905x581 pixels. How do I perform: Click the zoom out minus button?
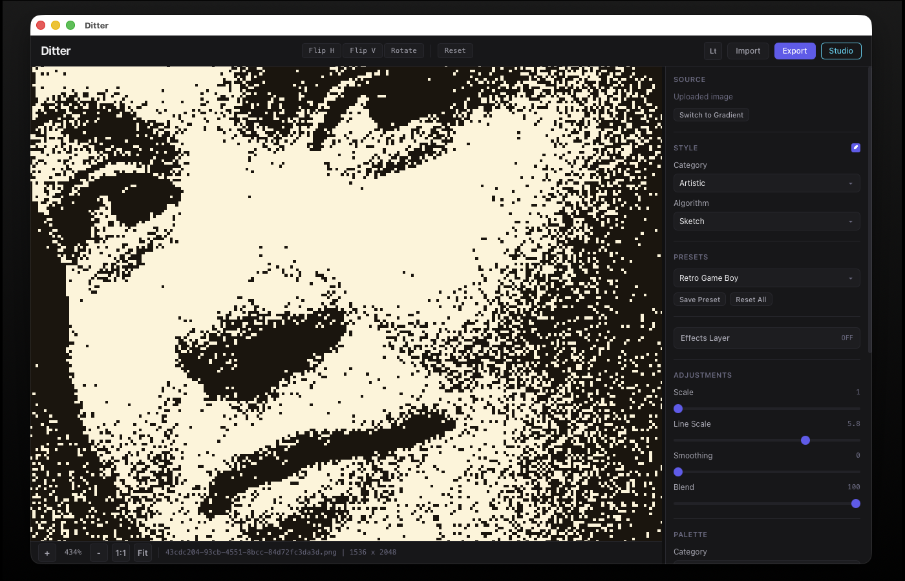[99, 553]
